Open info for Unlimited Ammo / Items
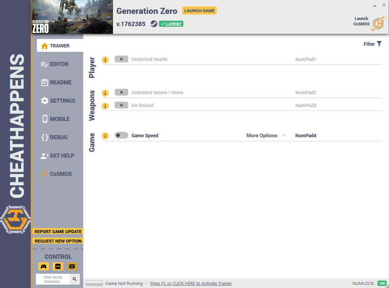Screen dimensions: 389x288 click(105, 93)
